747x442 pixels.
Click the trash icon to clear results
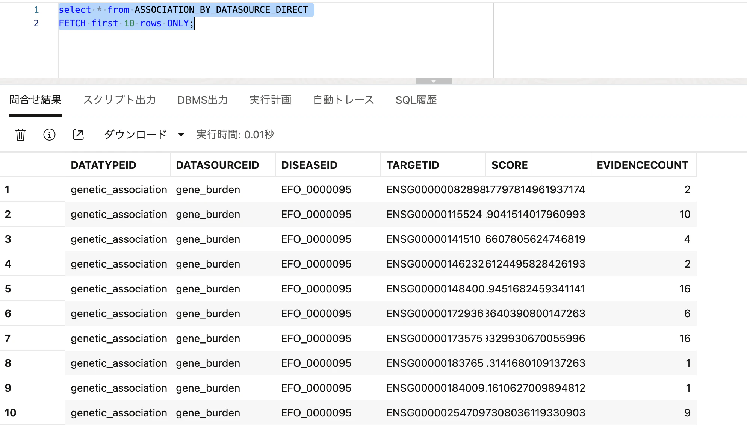pyautogui.click(x=20, y=135)
